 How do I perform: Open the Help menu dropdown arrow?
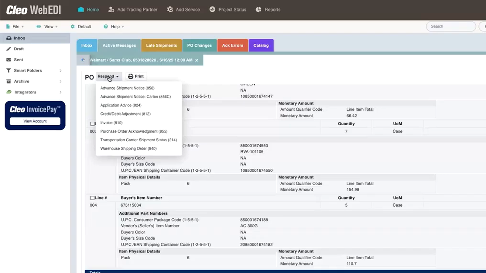[123, 27]
